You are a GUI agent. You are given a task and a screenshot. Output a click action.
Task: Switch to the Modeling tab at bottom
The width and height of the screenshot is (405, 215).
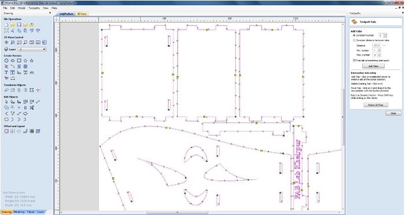click(x=19, y=212)
